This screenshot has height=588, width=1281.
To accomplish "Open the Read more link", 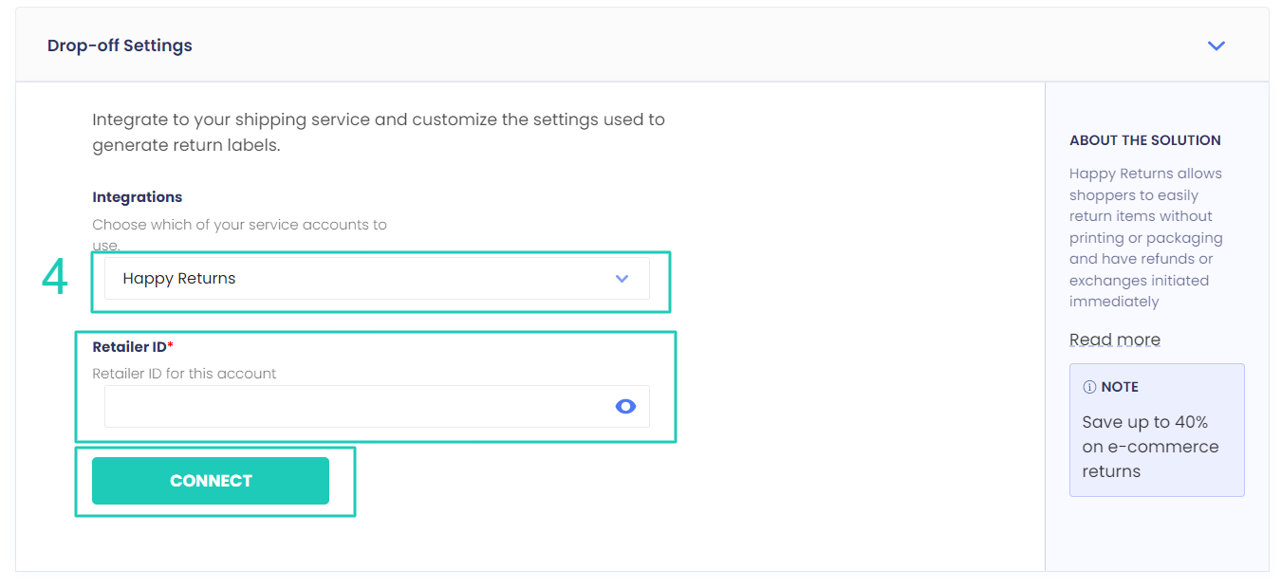I will point(1115,340).
